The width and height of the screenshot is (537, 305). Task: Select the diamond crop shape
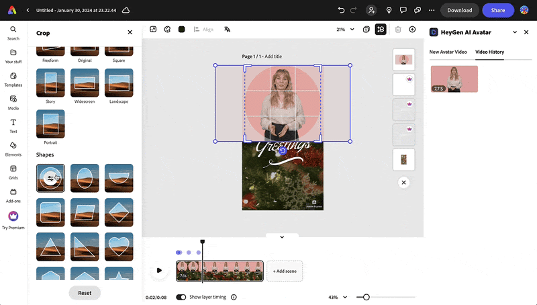[119, 212]
